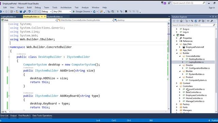
Task: Click the feedback icon next to Quick Launch
Action: [x=169, y=3]
